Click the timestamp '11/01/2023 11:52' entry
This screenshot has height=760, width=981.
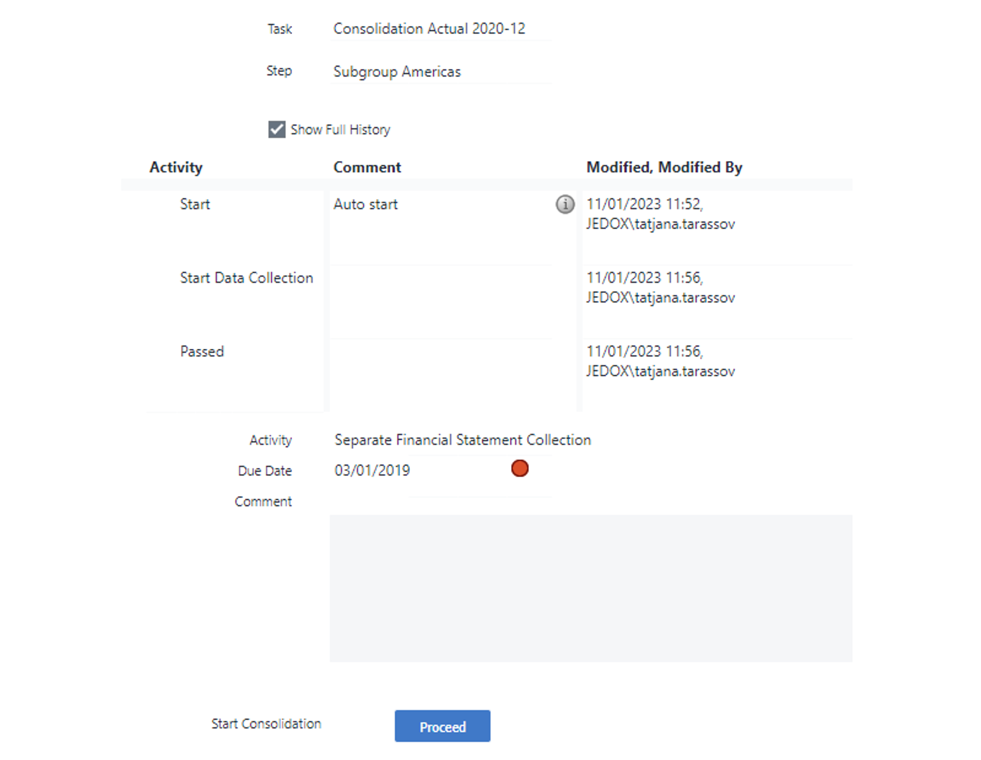(x=644, y=204)
